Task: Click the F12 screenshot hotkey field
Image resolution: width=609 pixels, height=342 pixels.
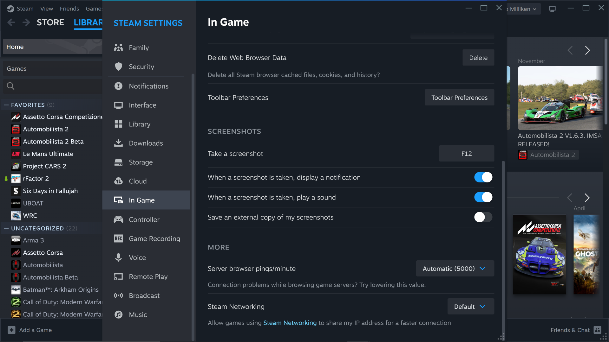Action: pyautogui.click(x=467, y=154)
